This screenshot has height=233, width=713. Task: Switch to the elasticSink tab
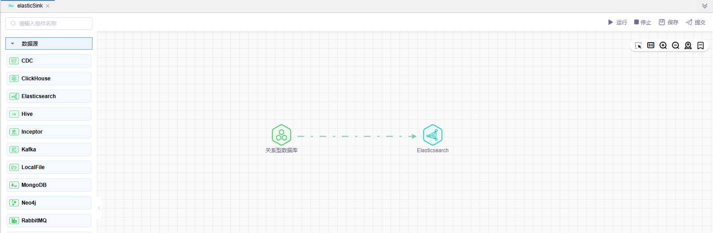(29, 6)
